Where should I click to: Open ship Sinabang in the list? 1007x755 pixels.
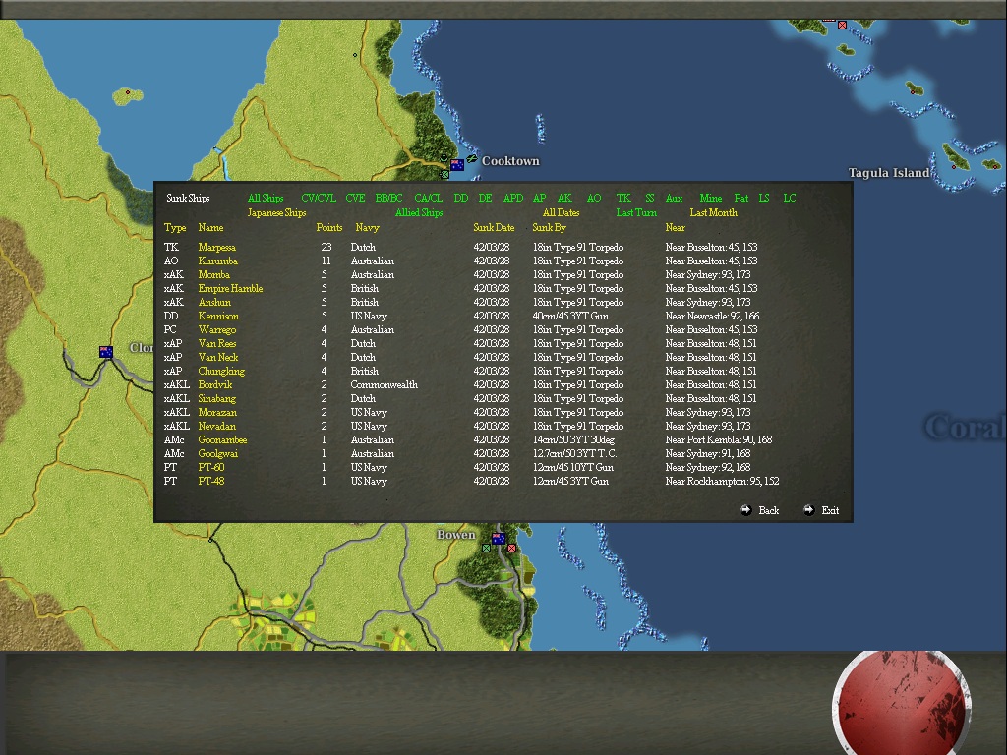click(217, 399)
